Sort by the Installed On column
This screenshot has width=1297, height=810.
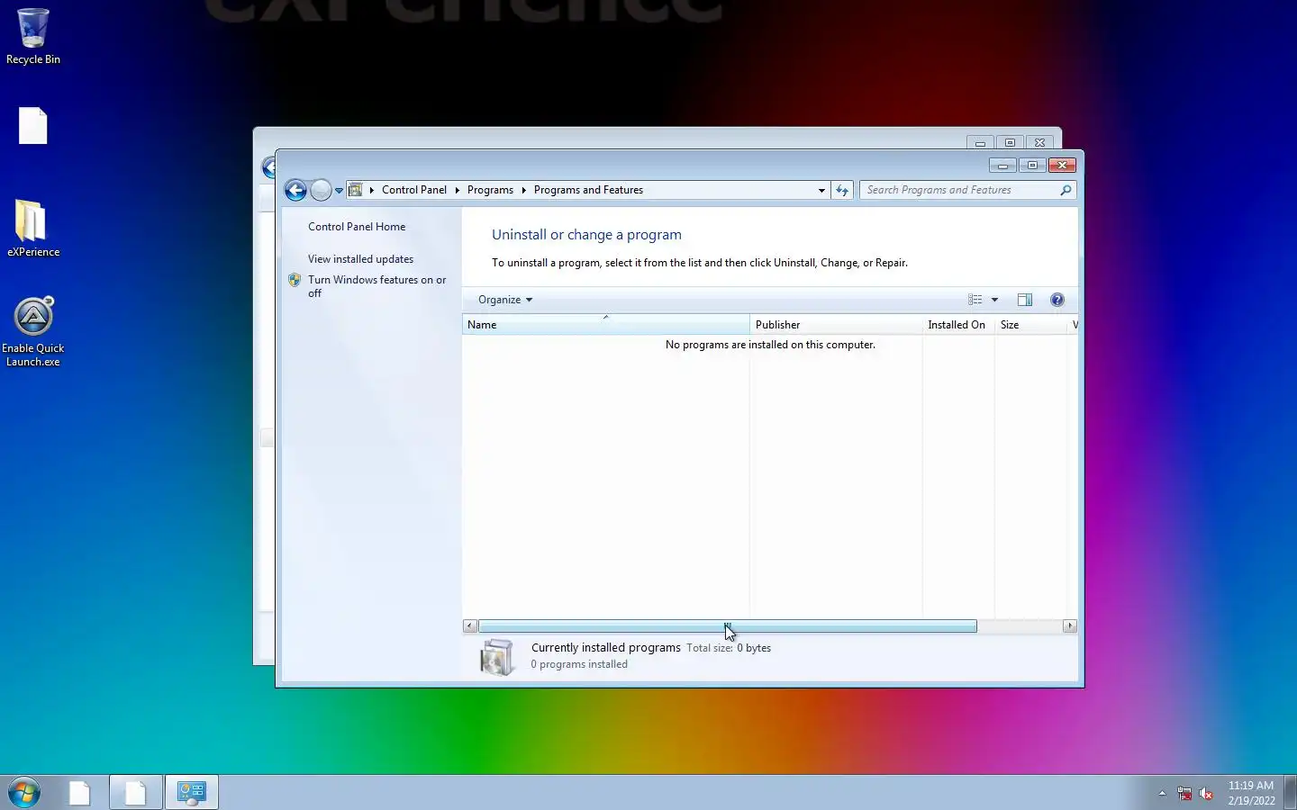(958, 325)
